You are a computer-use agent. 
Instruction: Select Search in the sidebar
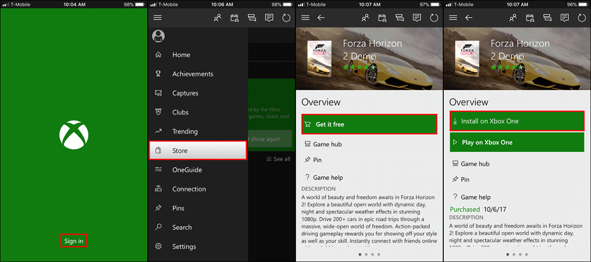click(198, 227)
